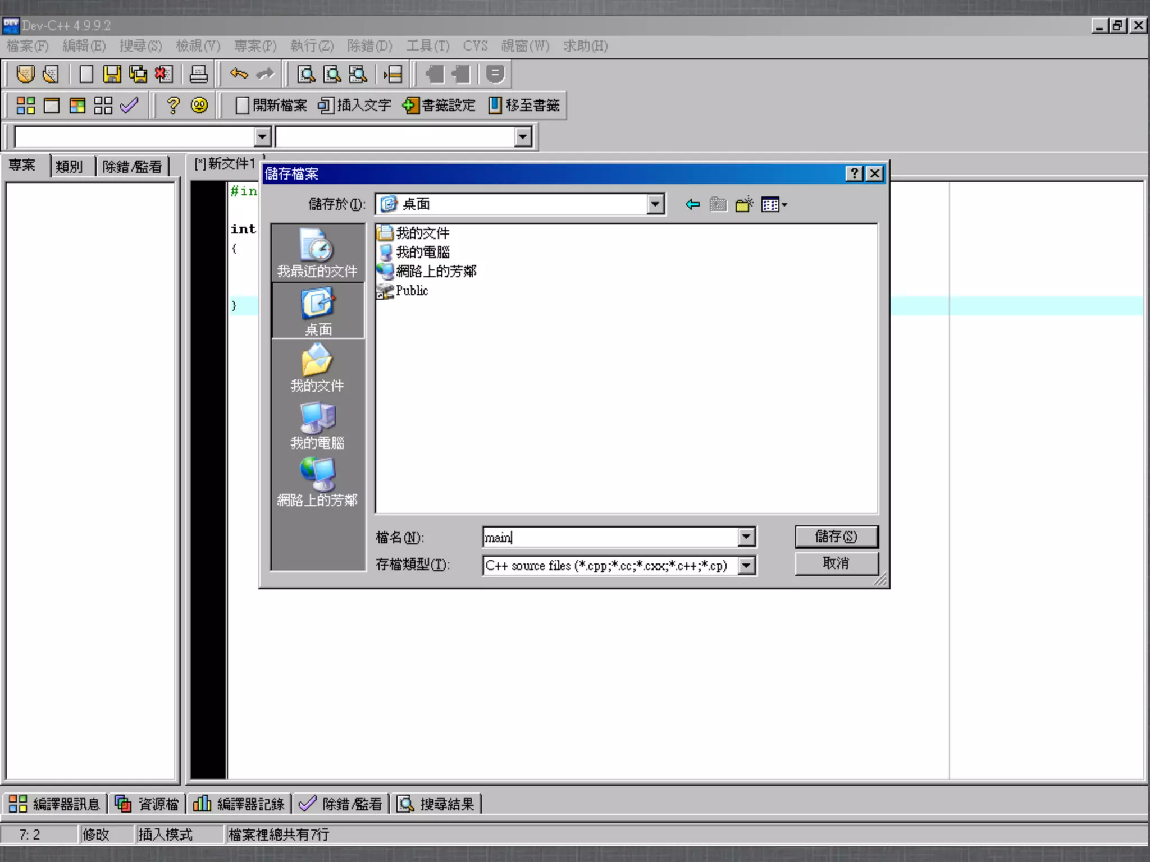The height and width of the screenshot is (862, 1150).
Task: Close the 儲存檔案 save dialog
Action: pyautogui.click(x=875, y=174)
